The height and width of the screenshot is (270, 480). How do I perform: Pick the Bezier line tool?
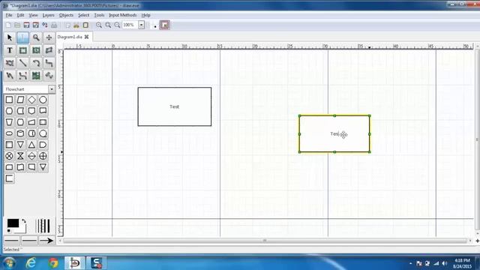pyautogui.click(x=23, y=76)
